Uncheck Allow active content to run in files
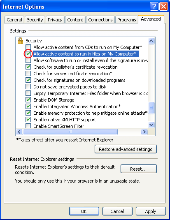The width and height of the screenshot is (170, 220). pos(28,54)
